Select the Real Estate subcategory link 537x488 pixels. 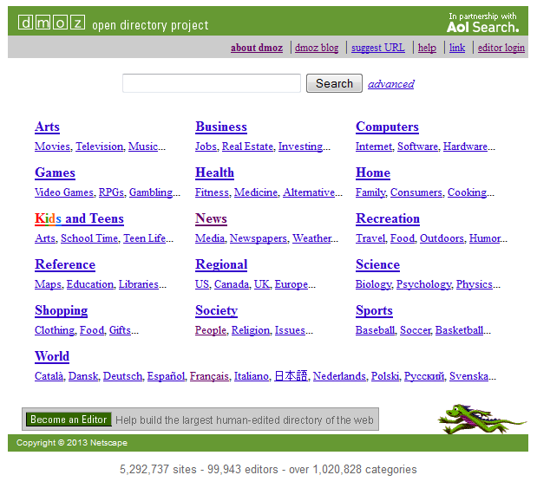(247, 146)
